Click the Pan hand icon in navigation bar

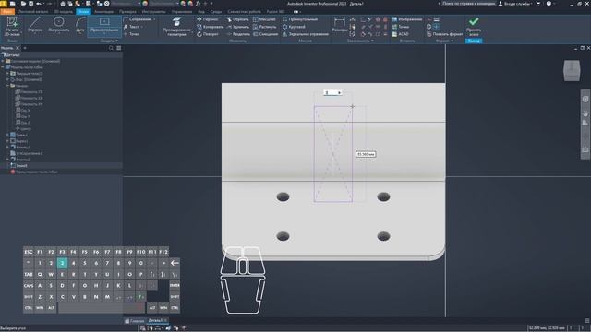click(x=585, y=113)
